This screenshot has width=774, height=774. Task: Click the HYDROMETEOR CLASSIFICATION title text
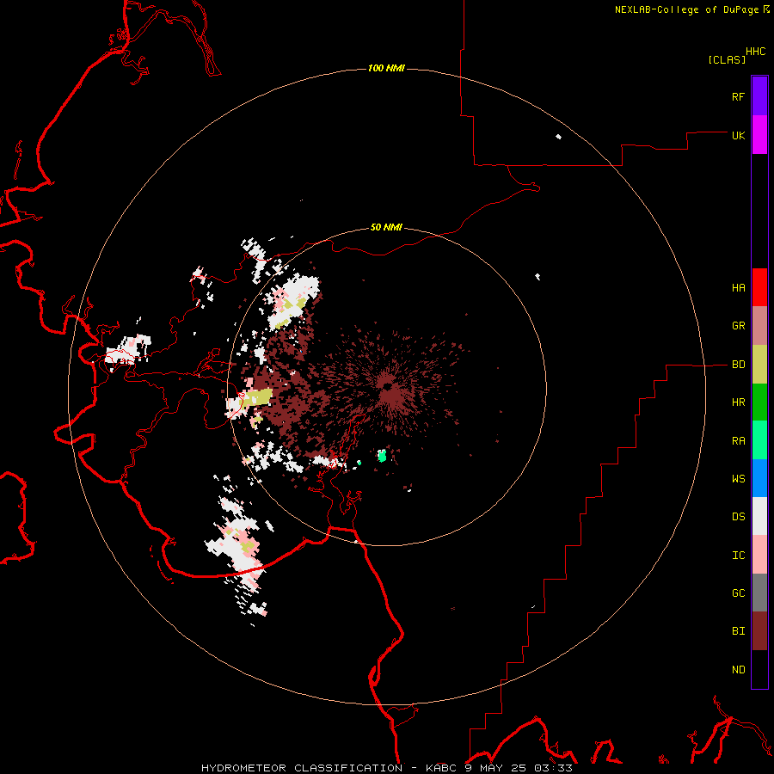pyautogui.click(x=302, y=768)
